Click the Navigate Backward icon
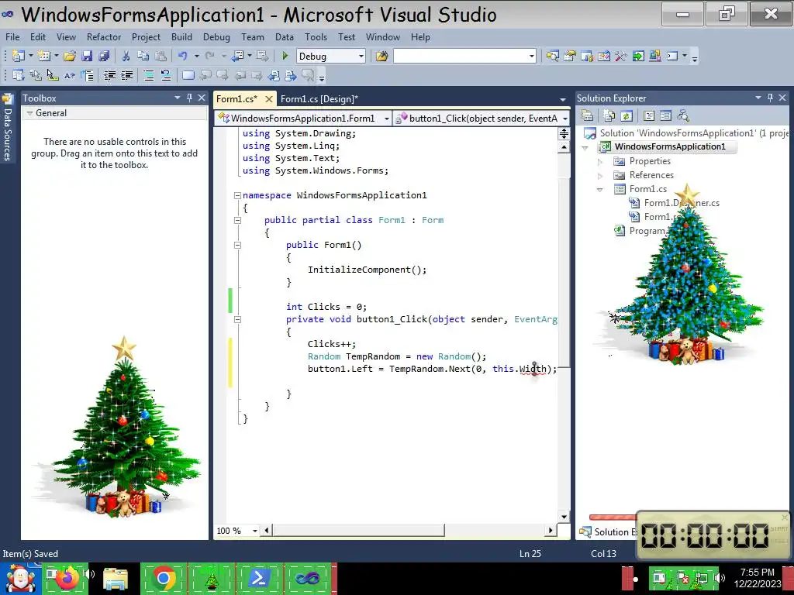 click(237, 56)
